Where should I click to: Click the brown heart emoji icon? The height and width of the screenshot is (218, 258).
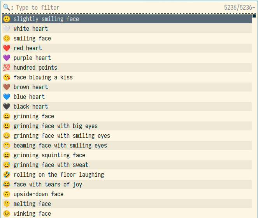tap(6, 87)
